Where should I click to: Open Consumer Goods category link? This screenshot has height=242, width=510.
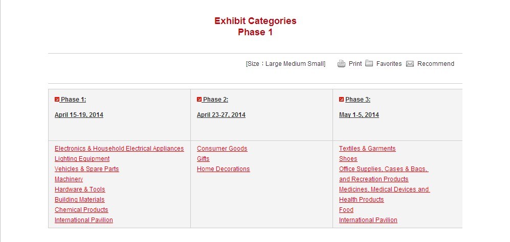coord(222,149)
